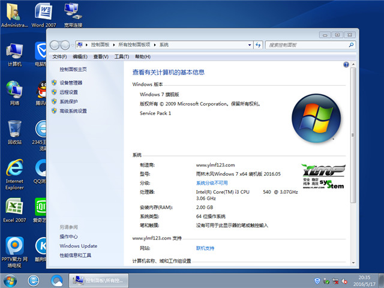The width and height of the screenshot is (384, 288).
Task: Click the window's vertical scrollbar down arrow
Action: 352,262
